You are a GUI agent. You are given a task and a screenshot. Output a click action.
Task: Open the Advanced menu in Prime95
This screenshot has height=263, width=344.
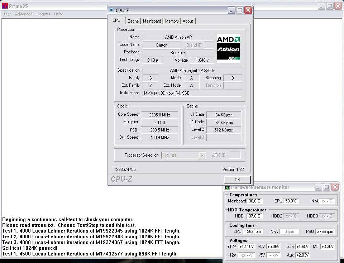24,14
